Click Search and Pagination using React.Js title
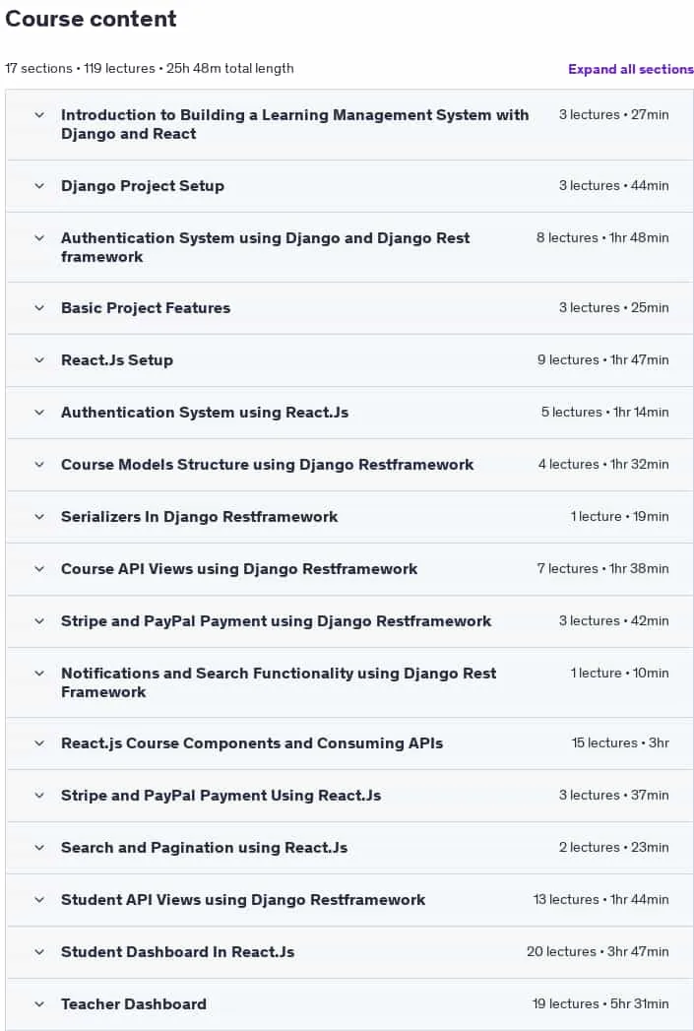 point(205,848)
